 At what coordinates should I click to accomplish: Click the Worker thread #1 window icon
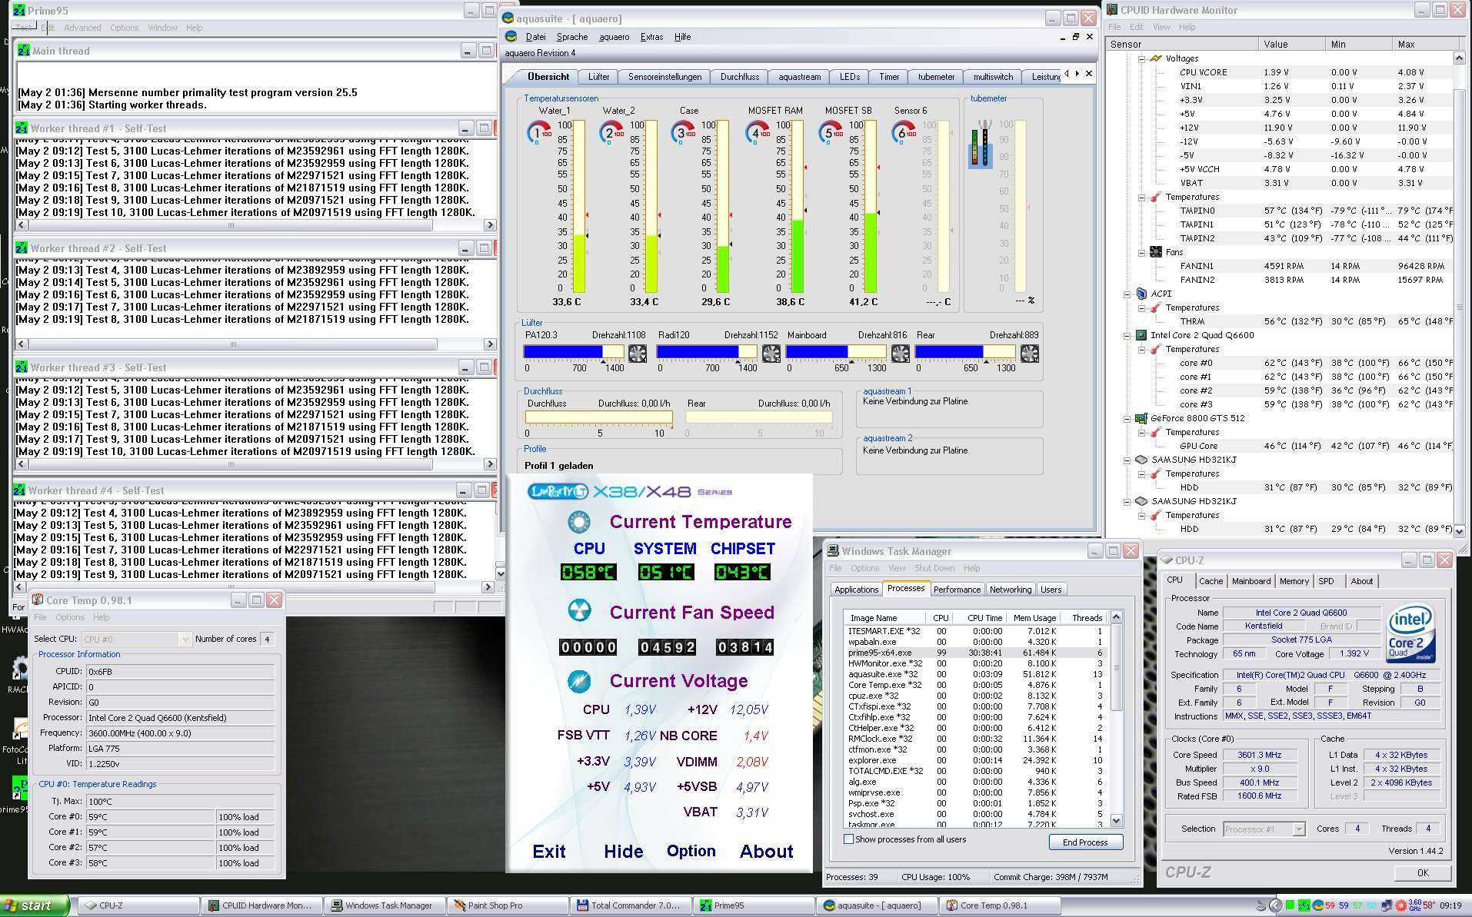(22, 128)
